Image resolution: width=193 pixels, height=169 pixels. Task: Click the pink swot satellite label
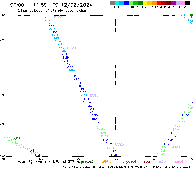[x=179, y=161]
